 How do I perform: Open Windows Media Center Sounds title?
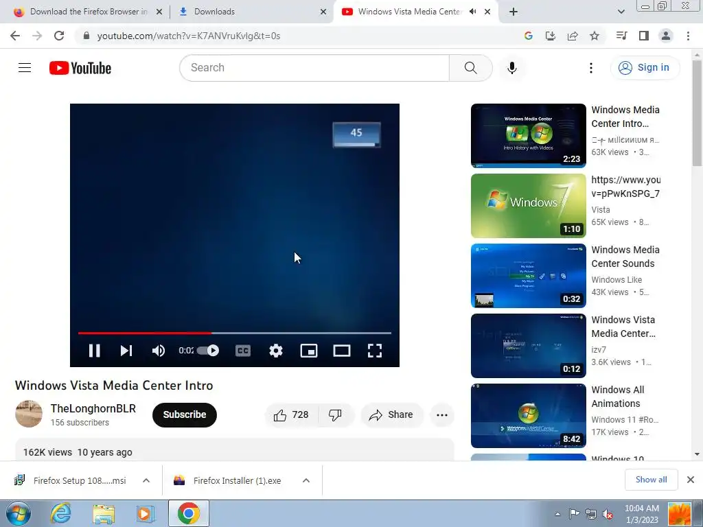(625, 257)
